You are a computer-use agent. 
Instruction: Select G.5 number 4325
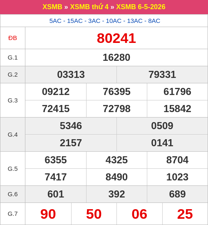coord(116,160)
